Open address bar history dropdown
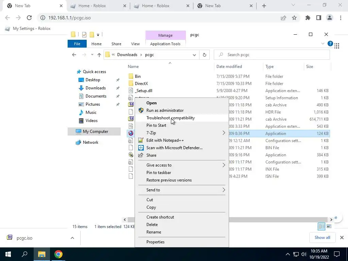 (194, 55)
